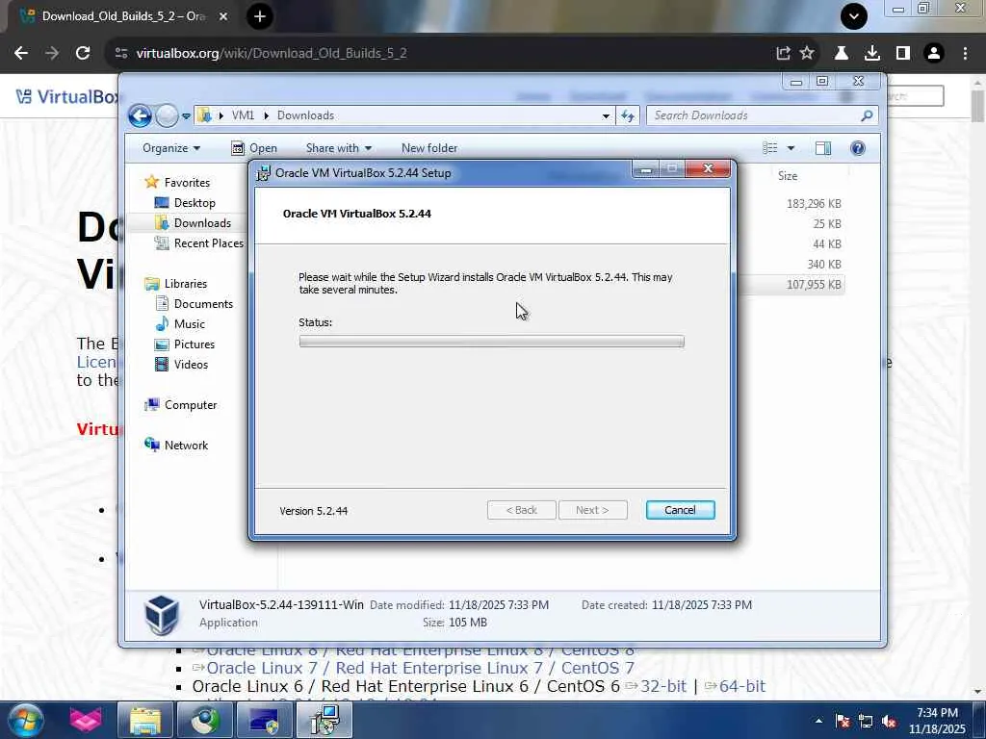Open Windows Explorer from the taskbar
The image size is (986, 739).
[145, 720]
